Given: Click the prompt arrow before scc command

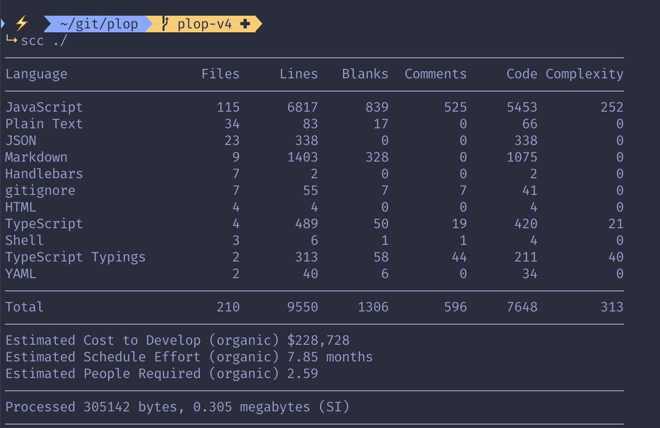Looking at the screenshot, I should (11, 41).
